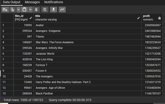165x104 pixels.
Task: Switch to the Data Output tab
Action: pyautogui.click(x=12, y=2)
